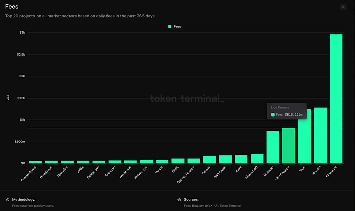Screen dimensions: 355x211
Task: Click the Compound axis label
Action: point(93,173)
